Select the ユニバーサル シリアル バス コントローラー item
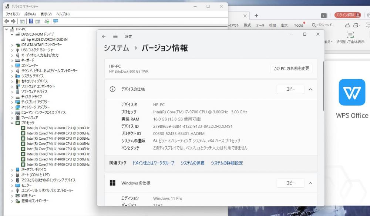The height and width of the screenshot is (216, 370). (x=47, y=190)
